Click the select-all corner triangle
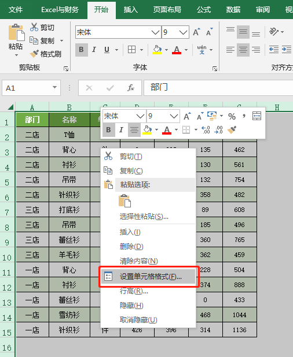This screenshot has height=357, width=293. (10, 106)
